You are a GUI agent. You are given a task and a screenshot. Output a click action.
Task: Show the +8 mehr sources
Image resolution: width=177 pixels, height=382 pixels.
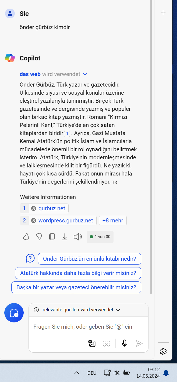tap(113, 221)
